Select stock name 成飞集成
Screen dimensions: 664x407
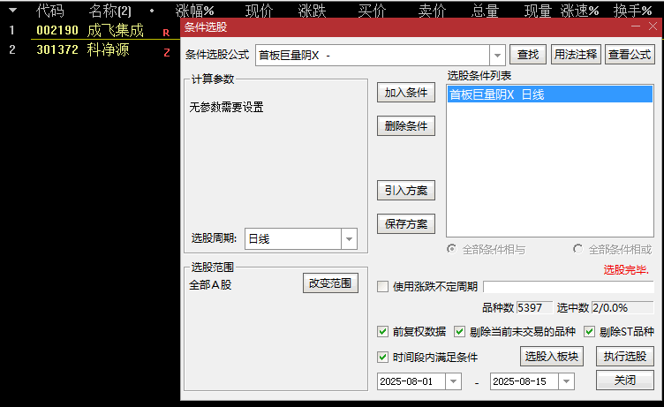click(x=115, y=31)
